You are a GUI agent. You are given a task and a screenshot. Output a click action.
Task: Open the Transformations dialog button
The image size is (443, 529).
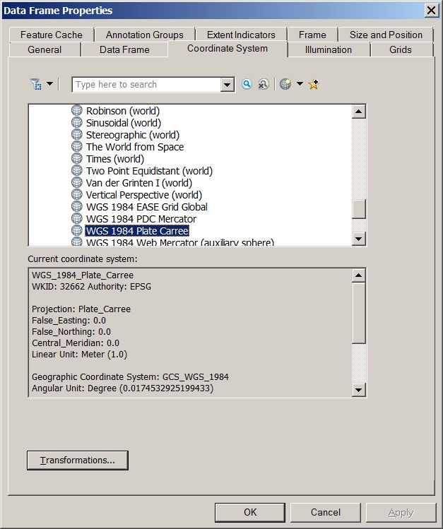78,460
